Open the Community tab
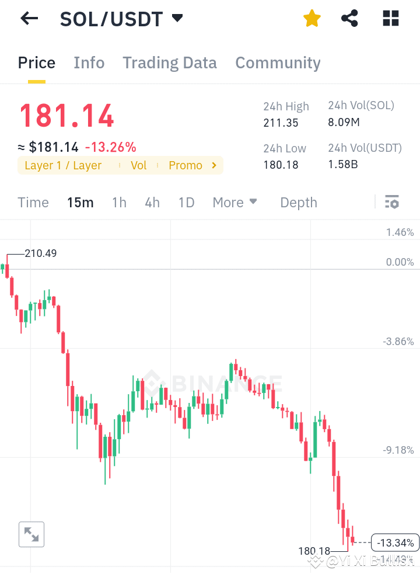This screenshot has width=420, height=574. click(x=278, y=62)
